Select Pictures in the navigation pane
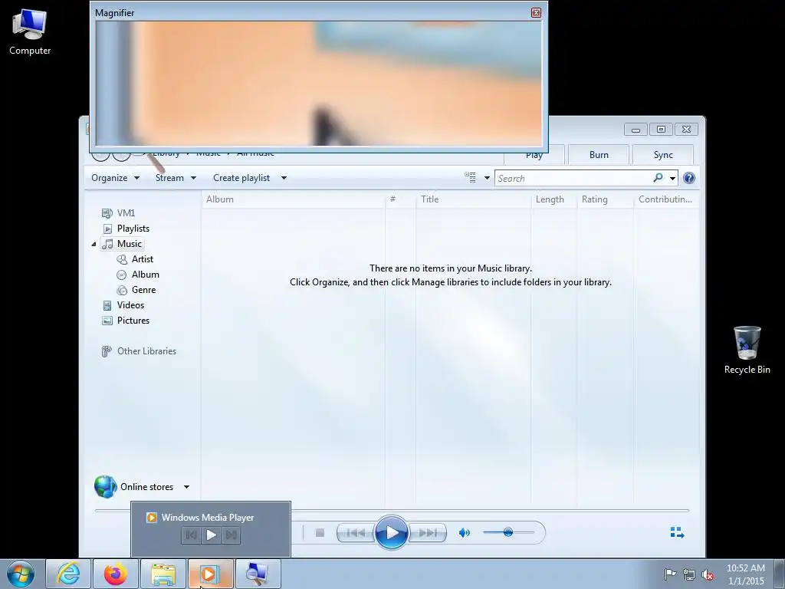Viewport: 785px width, 589px height. pos(133,321)
